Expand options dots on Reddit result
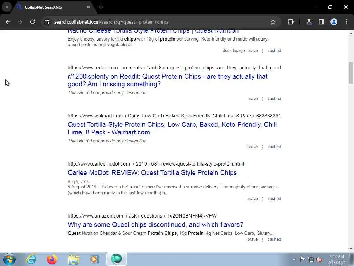Viewport: 354px width, 266px height. pos(263,99)
